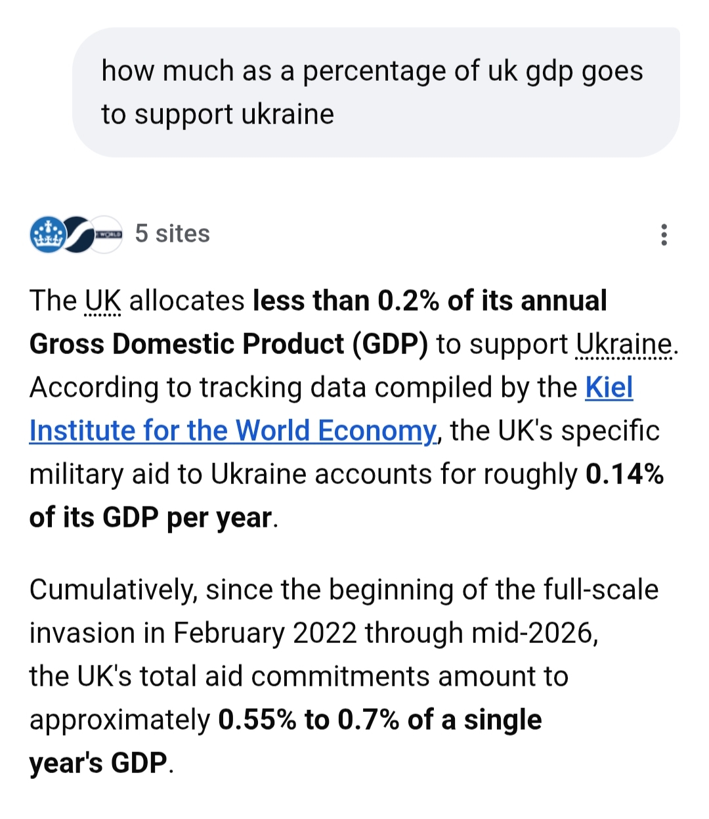Open the 5 sites source list
709x819 pixels.
[172, 234]
